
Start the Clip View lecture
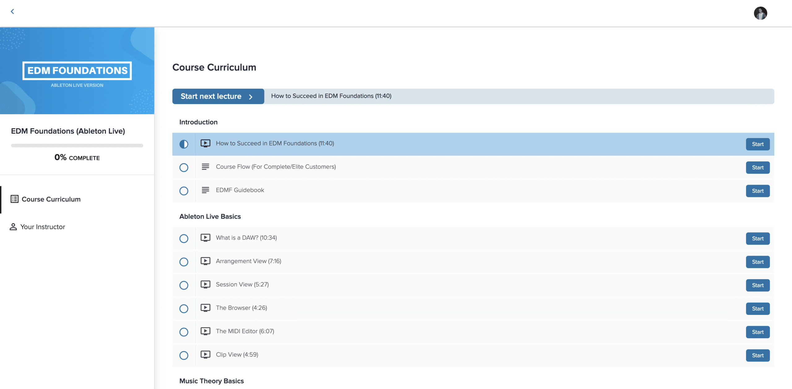pos(758,356)
